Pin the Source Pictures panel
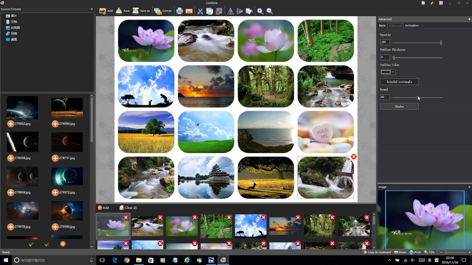 click(x=92, y=9)
